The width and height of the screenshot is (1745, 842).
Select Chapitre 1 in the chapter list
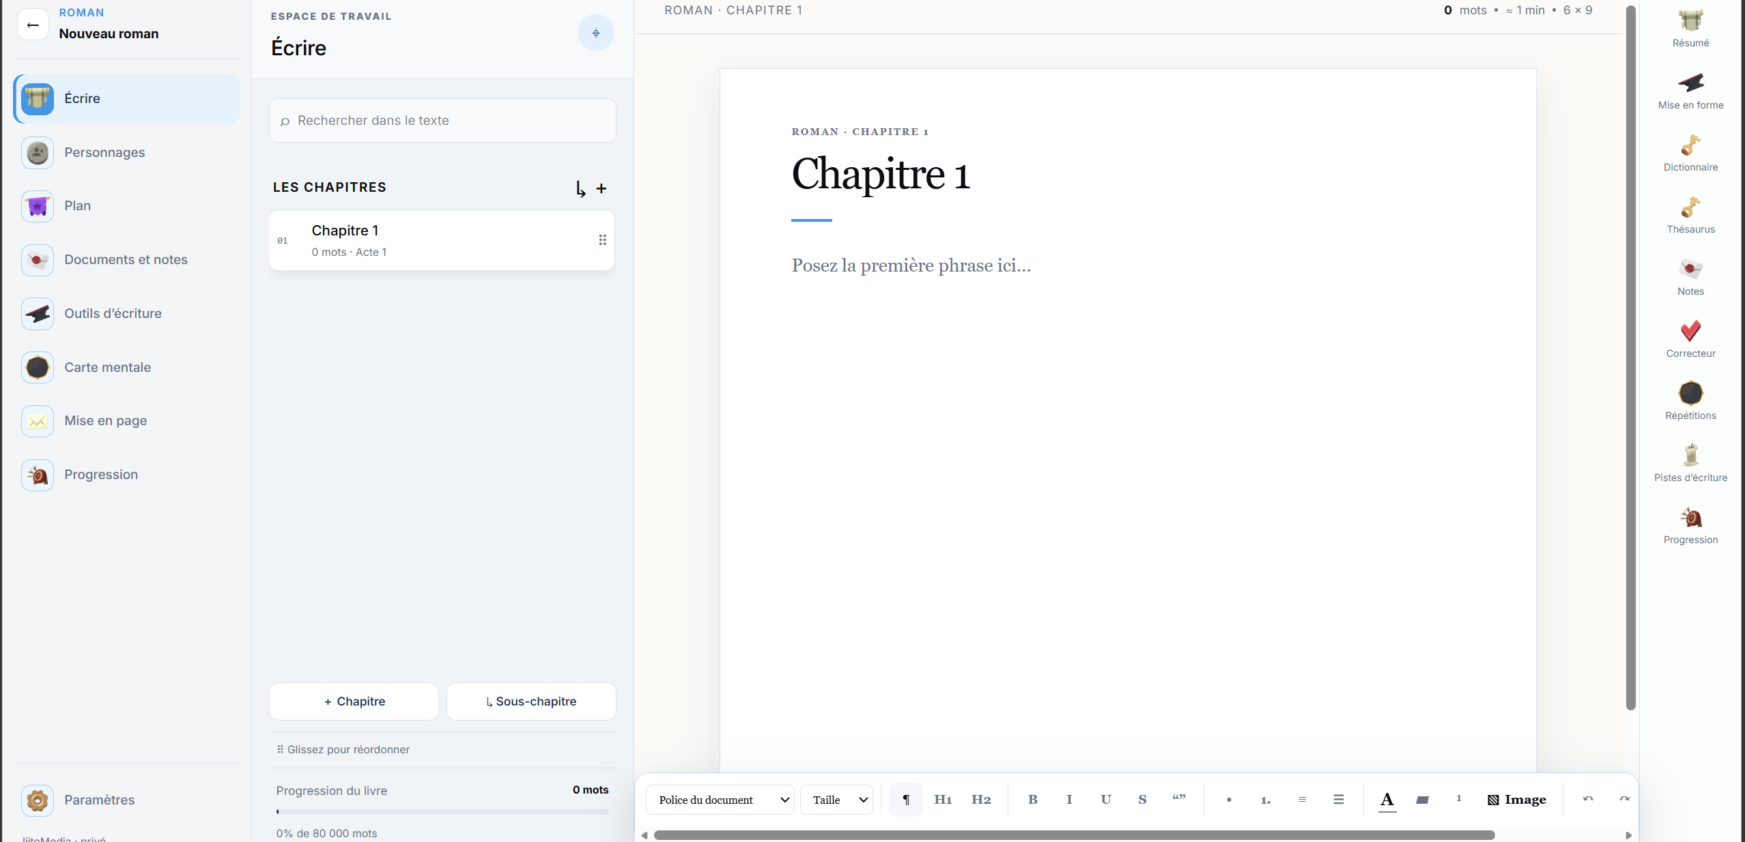coord(442,240)
